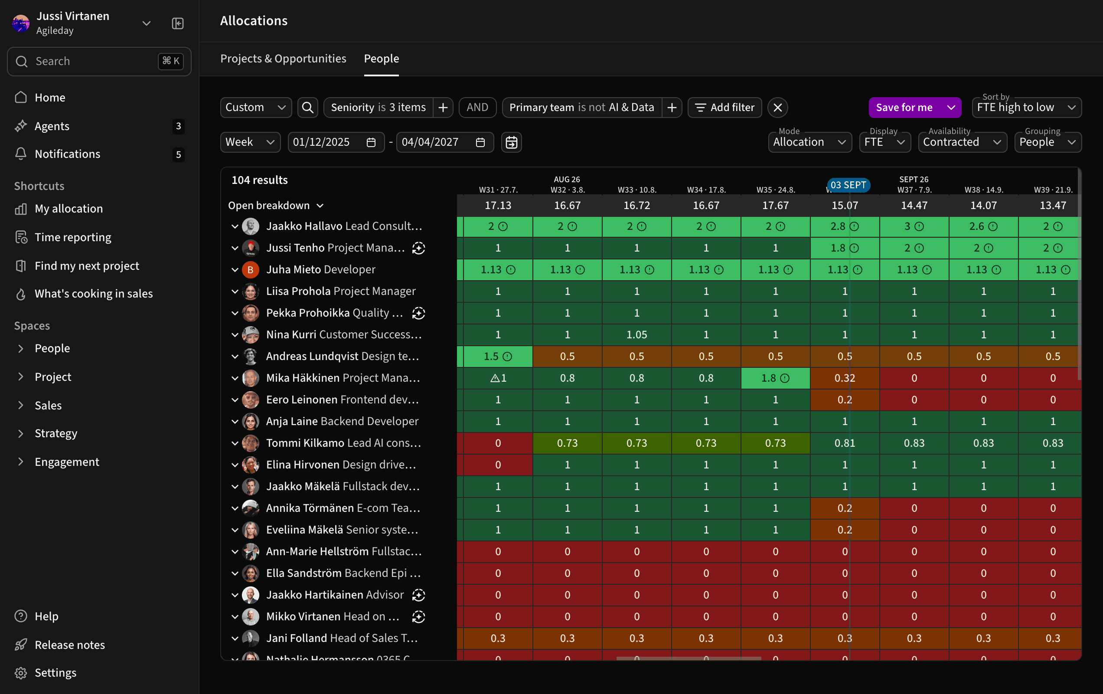This screenshot has height=694, width=1103.
Task: Clear all filters with X icon
Action: pyautogui.click(x=777, y=107)
